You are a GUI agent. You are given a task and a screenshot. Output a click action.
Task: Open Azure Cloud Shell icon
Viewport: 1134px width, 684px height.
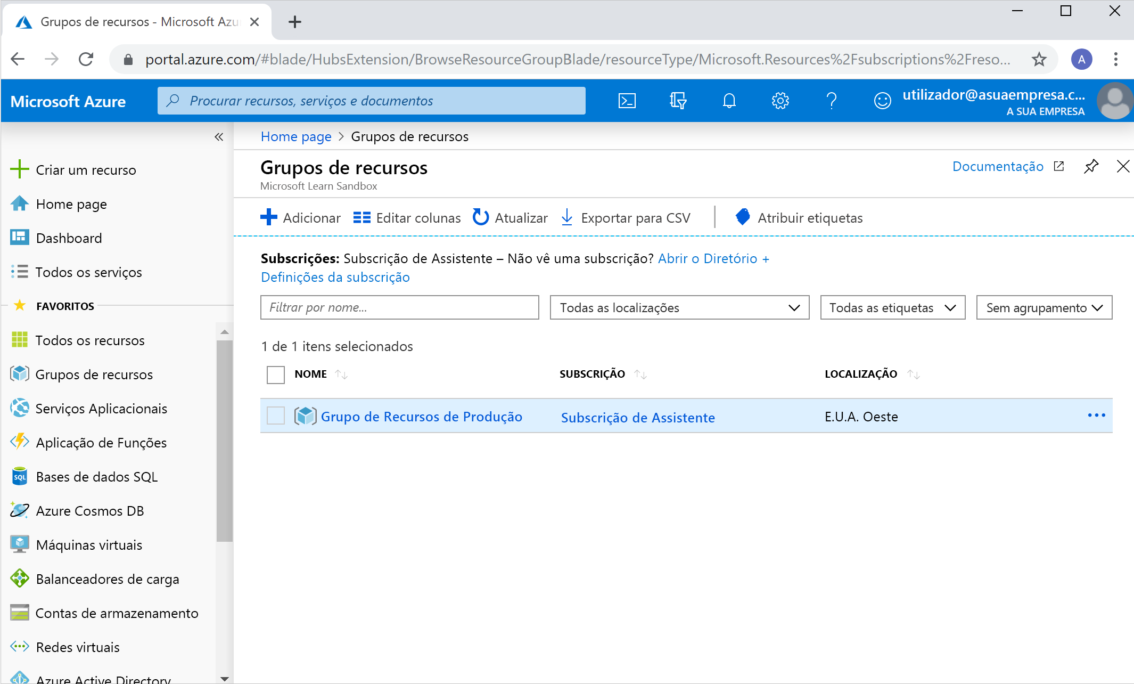[x=627, y=101]
